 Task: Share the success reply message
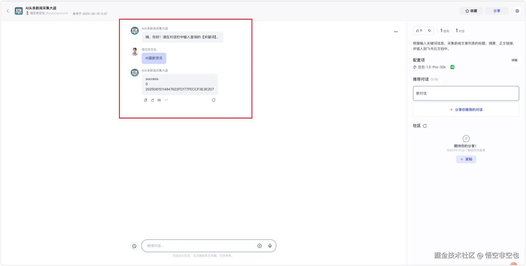[152, 100]
